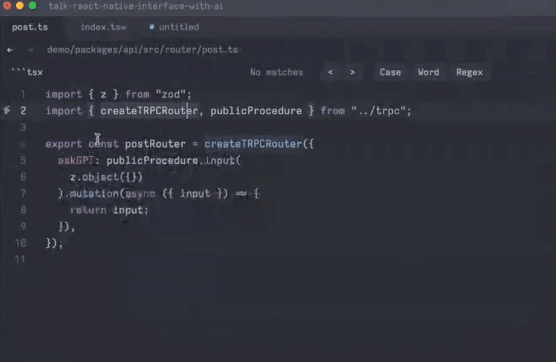Toggle Case sensitive search
556x362 pixels.
click(390, 73)
